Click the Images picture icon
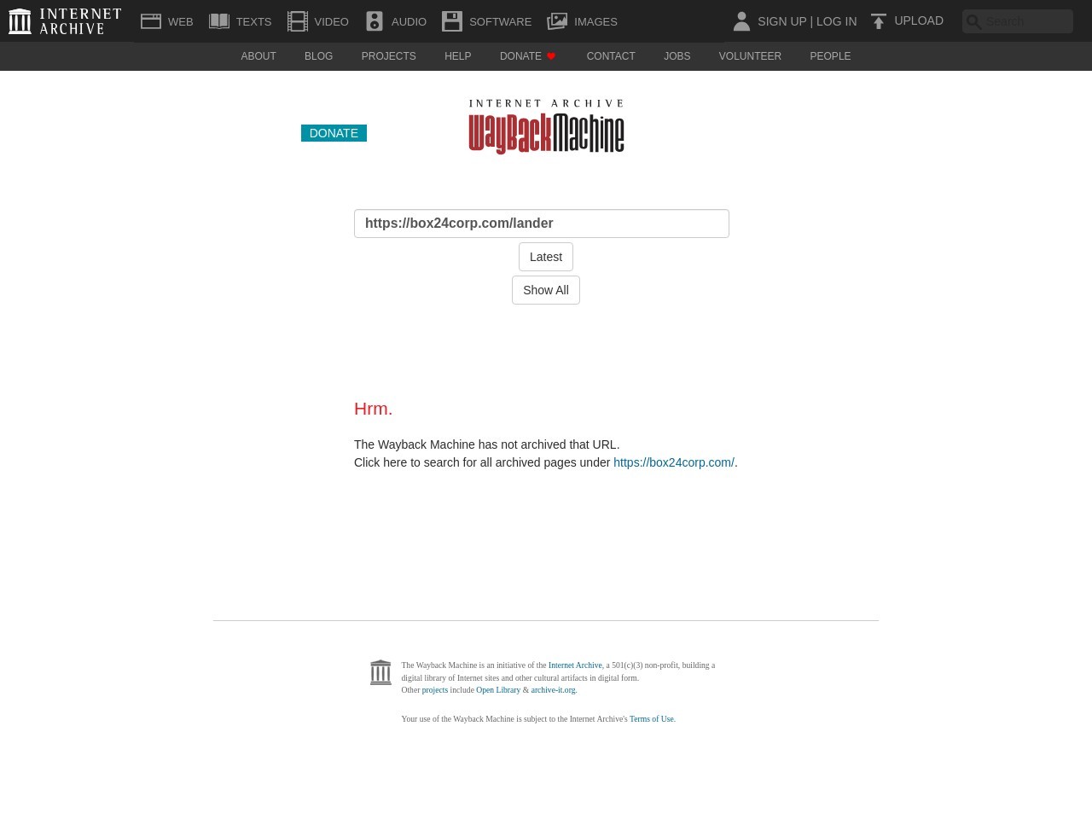 [557, 21]
